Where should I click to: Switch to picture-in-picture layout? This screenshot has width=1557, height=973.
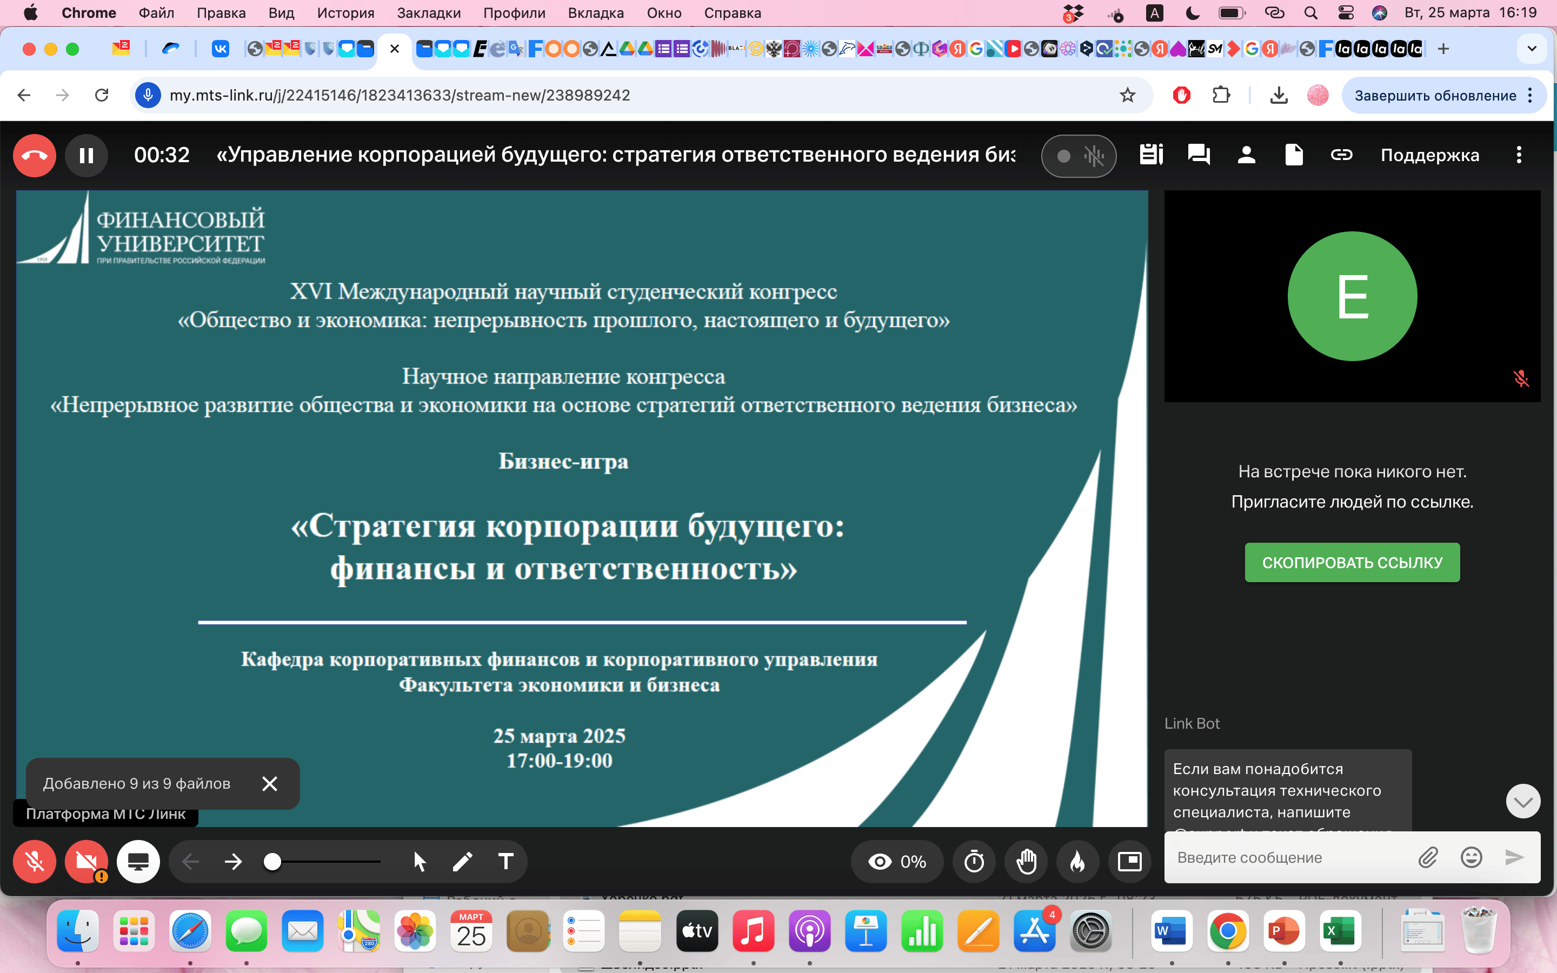click(1129, 861)
